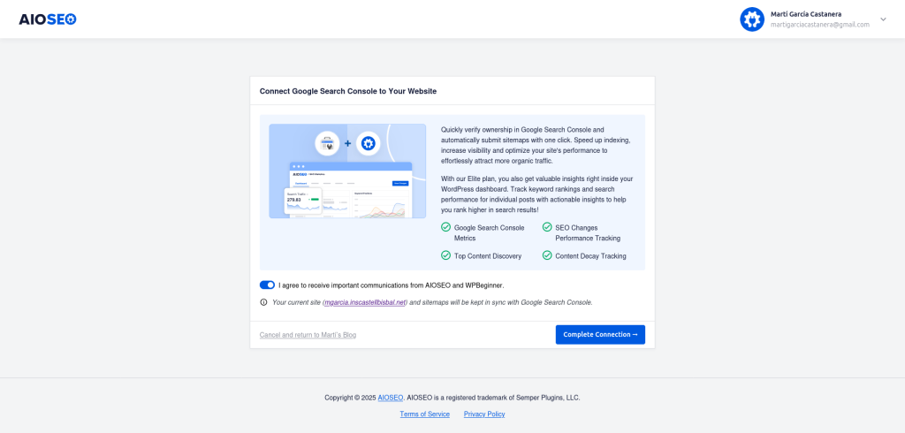Click checkmark next to Top Content Discovery
The width and height of the screenshot is (905, 433).
coord(445,255)
